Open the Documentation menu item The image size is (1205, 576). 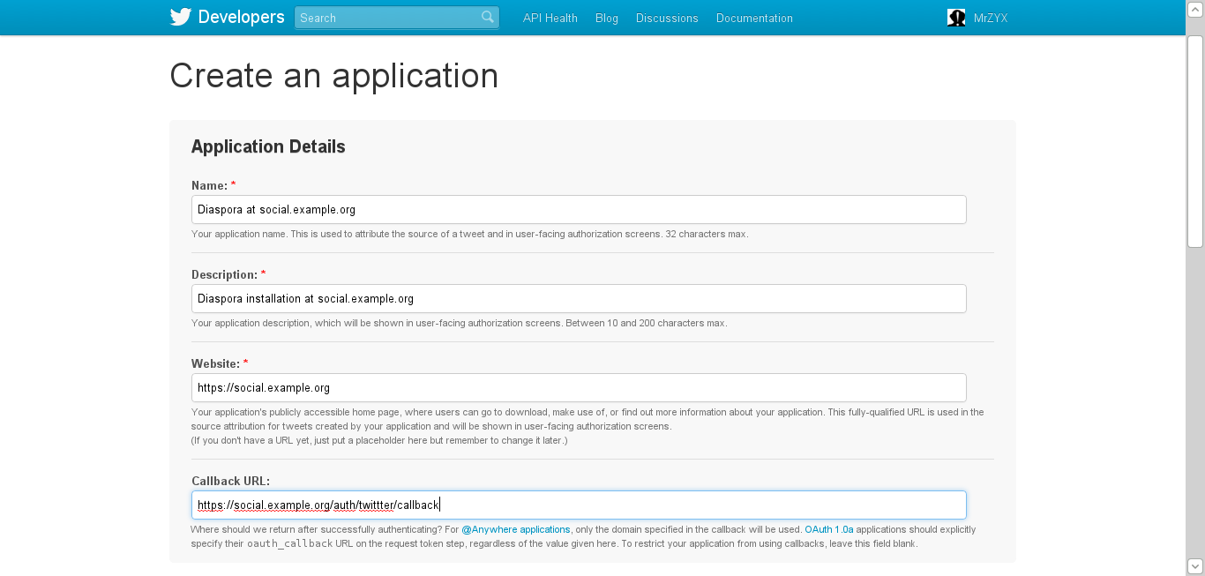(x=754, y=18)
